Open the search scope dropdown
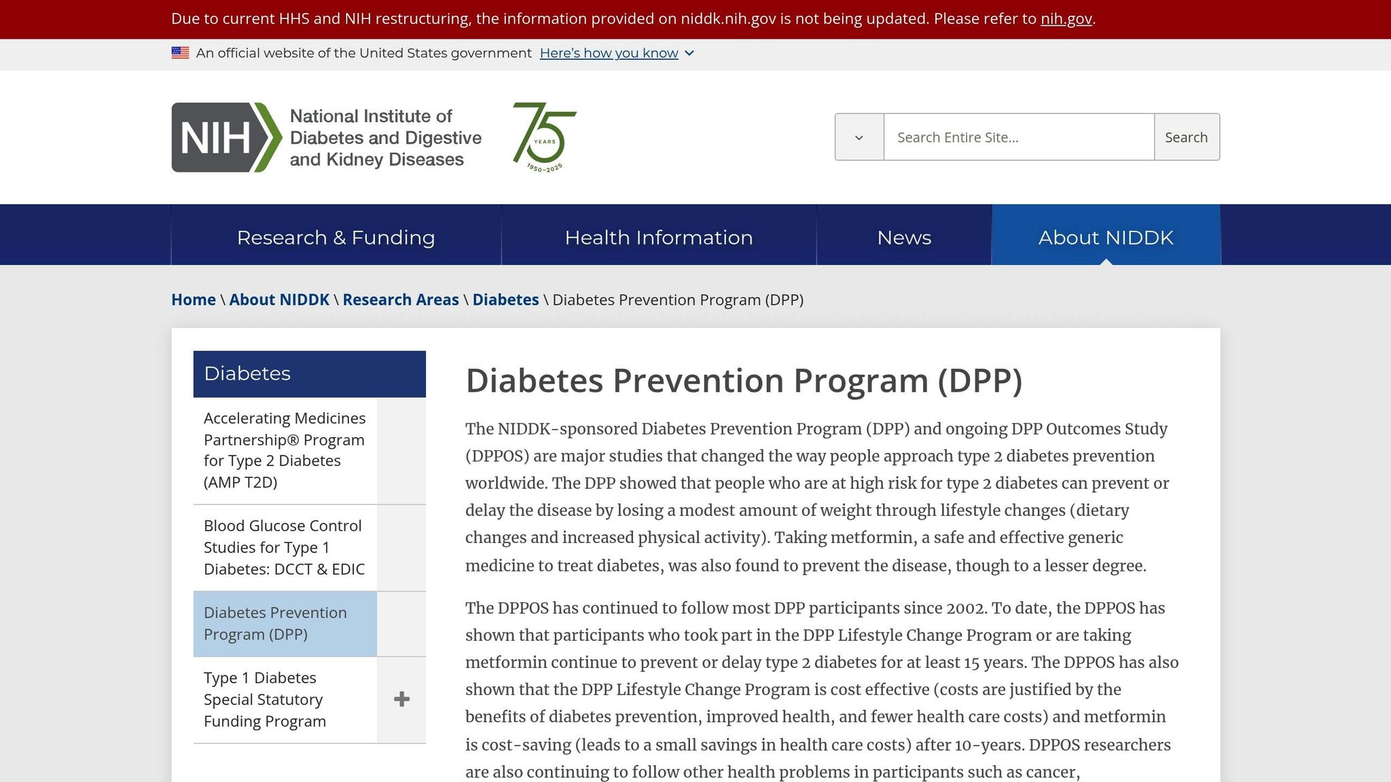Screen dimensions: 1391x782 coord(859,137)
